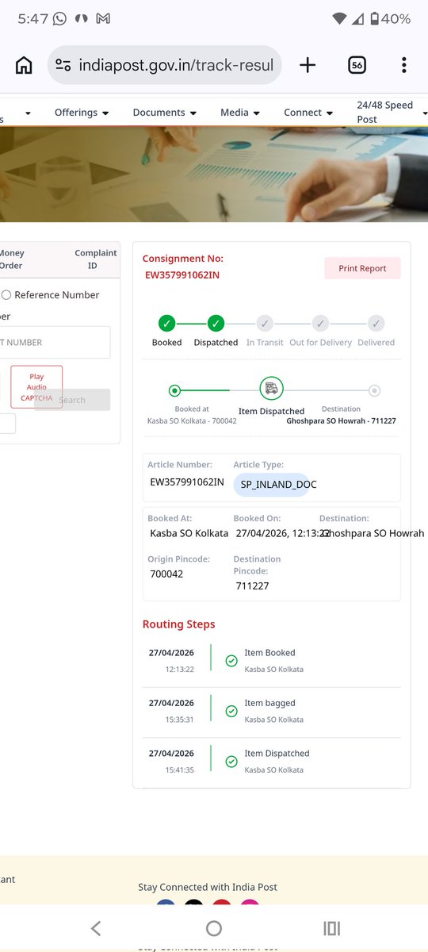Click Stay Connected with India Post text

tap(208, 887)
